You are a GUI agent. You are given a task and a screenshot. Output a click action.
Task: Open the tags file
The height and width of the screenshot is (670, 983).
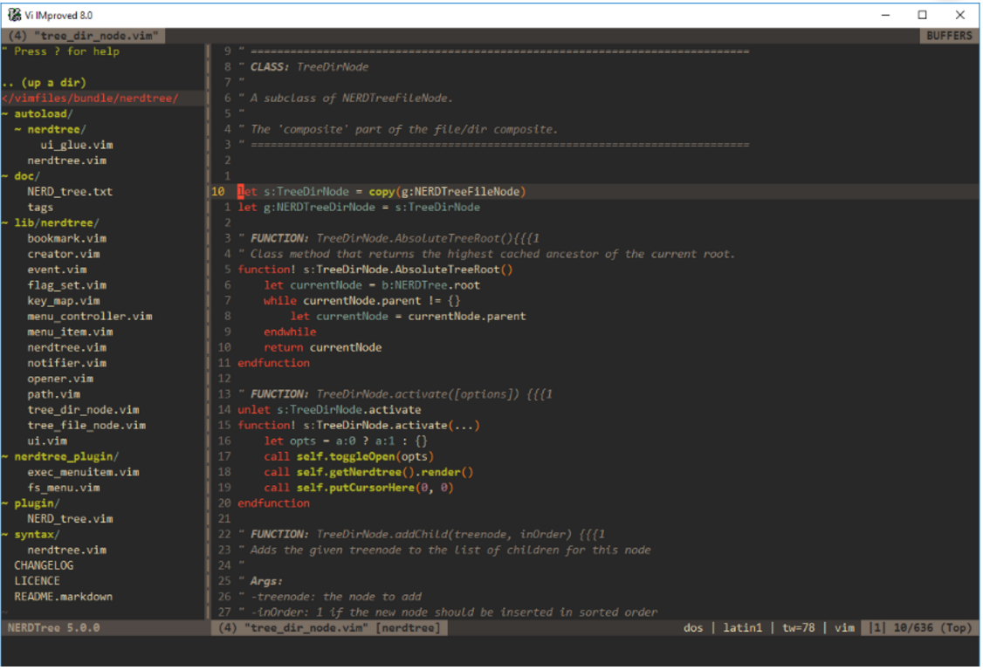(x=40, y=207)
